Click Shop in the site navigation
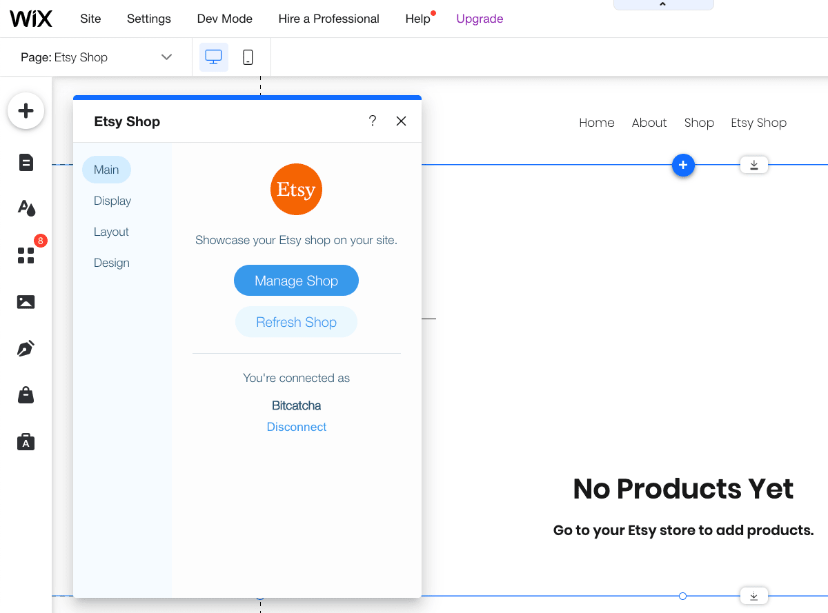Screen dimensions: 828x613 [x=699, y=123]
